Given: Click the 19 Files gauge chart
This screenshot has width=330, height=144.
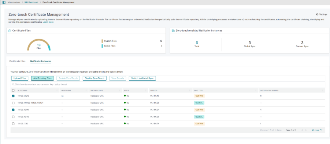Looking at the screenshot, I should [39, 45].
